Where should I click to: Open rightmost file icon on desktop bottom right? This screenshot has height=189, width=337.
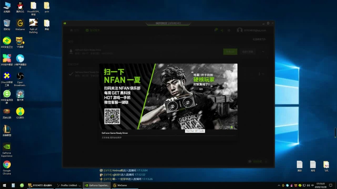pos(326,166)
